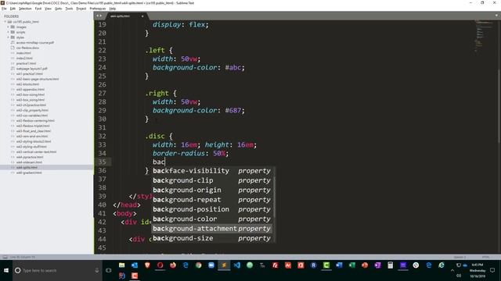501x281 pixels.
Task: Open wk3-float_and_clear.html in sidebar
Action: tap(34, 131)
